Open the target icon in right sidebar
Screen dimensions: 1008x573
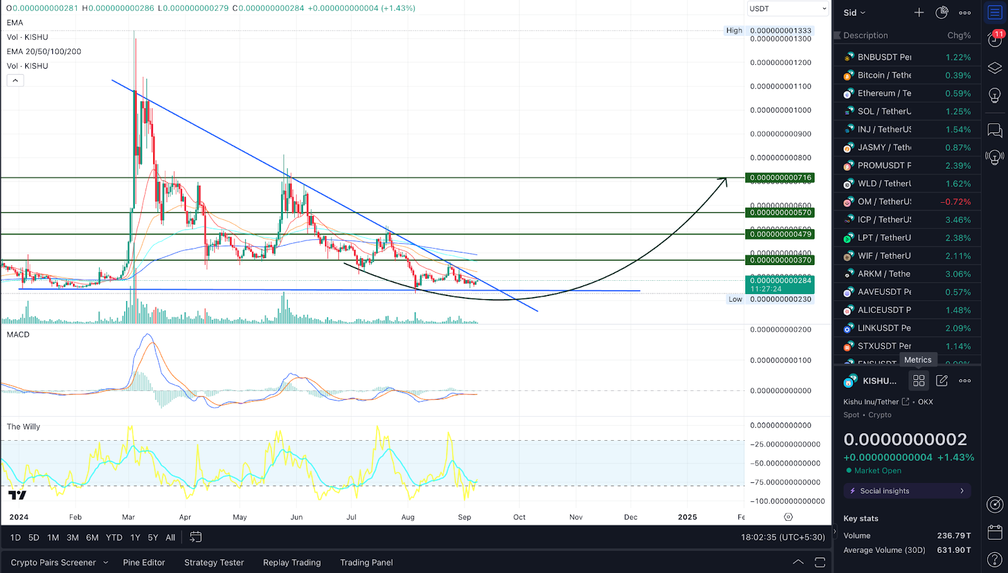point(995,504)
